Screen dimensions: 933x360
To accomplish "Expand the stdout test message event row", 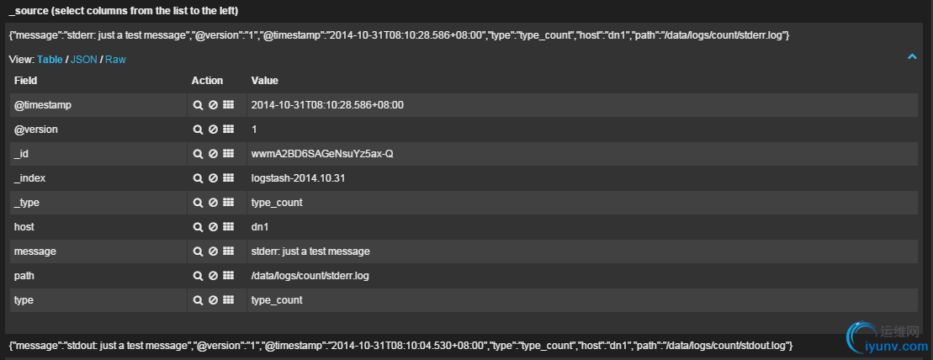I will click(400, 346).
